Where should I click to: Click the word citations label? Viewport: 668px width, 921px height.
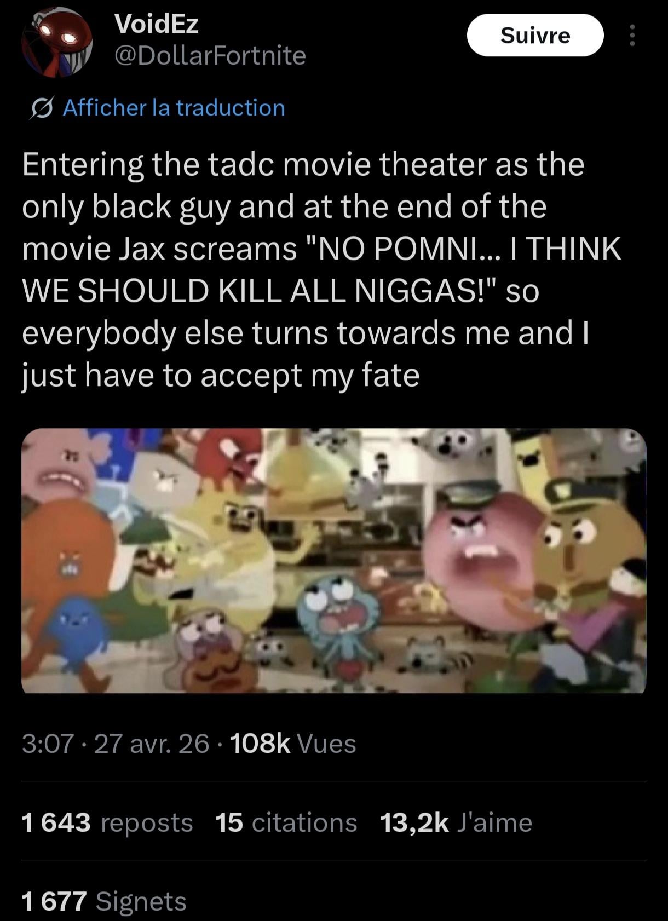[x=304, y=822]
